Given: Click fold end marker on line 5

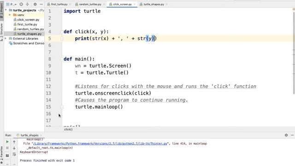Looking at the screenshot, I should point(62,39).
